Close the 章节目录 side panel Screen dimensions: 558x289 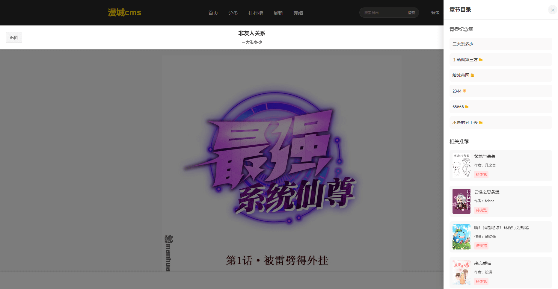tap(552, 10)
